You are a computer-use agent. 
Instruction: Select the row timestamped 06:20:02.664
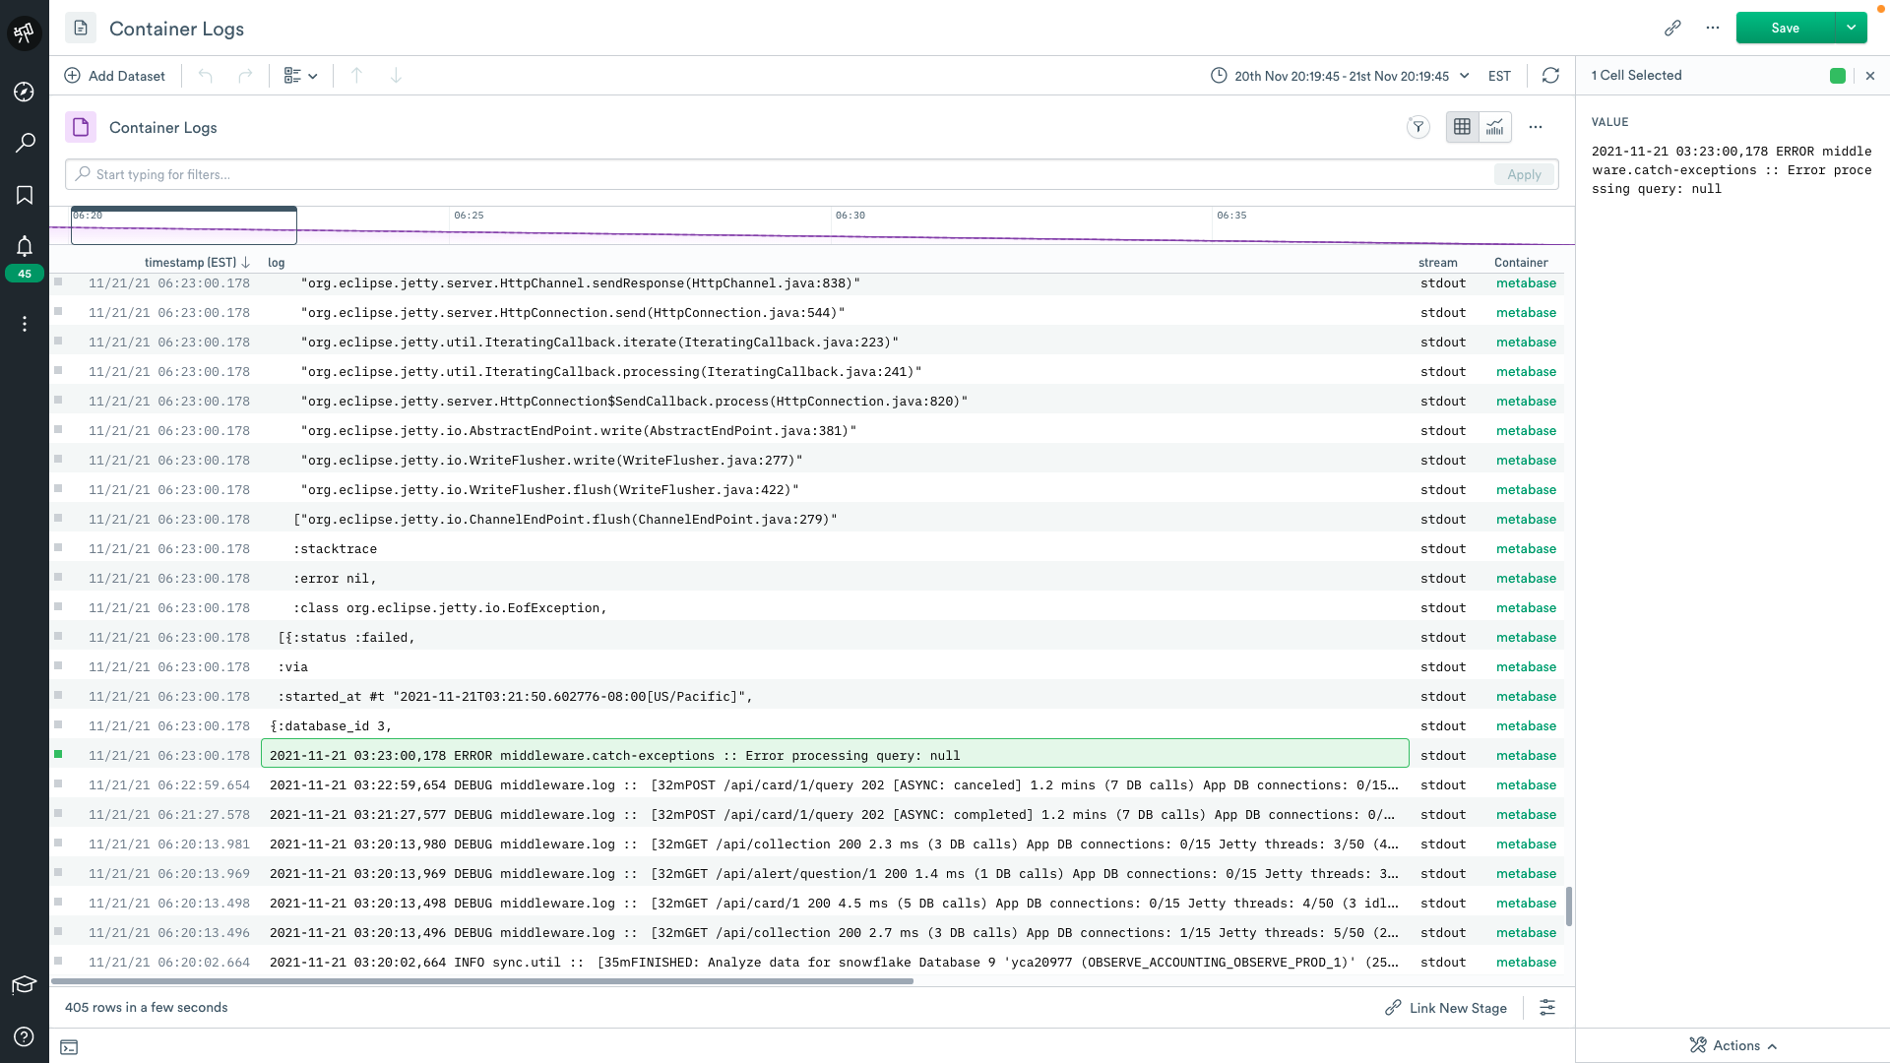click(x=58, y=962)
